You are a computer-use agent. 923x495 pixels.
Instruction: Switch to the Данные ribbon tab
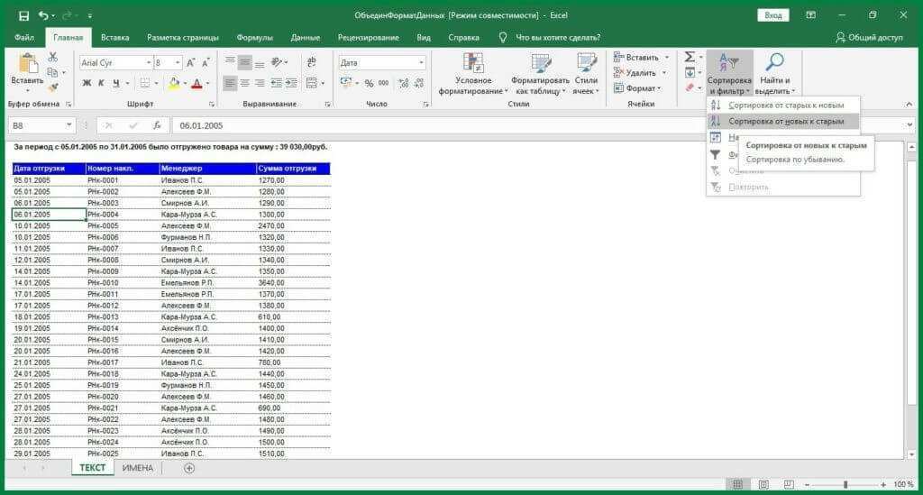pos(306,38)
